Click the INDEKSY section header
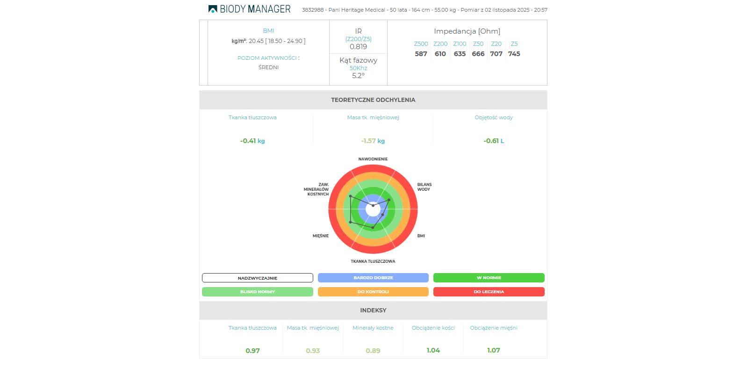Screen dimensions: 748x368 coord(373,310)
